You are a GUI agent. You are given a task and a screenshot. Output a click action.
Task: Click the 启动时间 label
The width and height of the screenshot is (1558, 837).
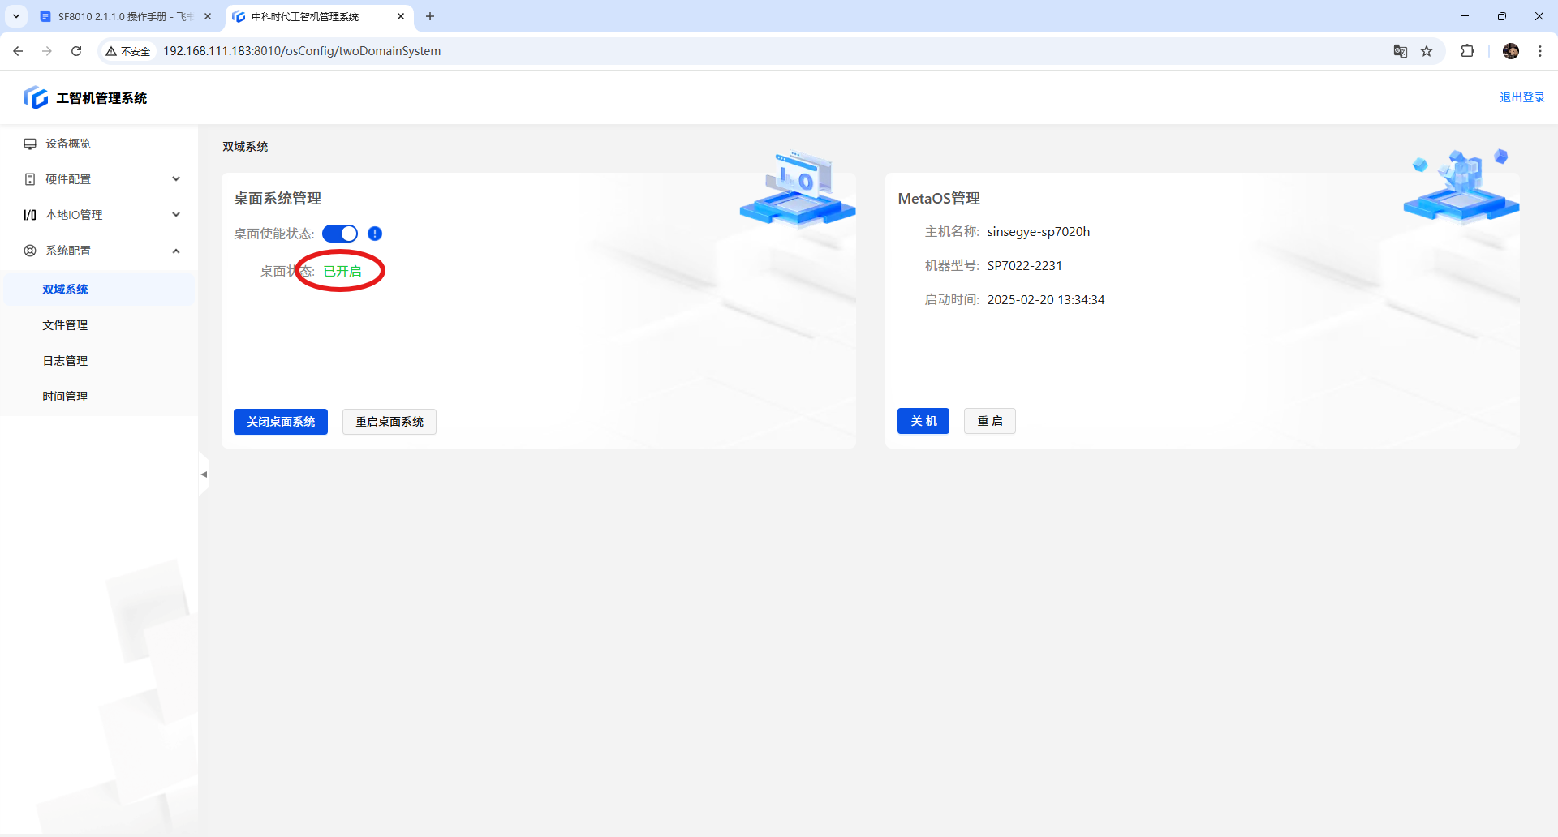pyautogui.click(x=953, y=300)
